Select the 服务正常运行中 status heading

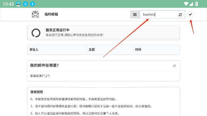[57, 30]
